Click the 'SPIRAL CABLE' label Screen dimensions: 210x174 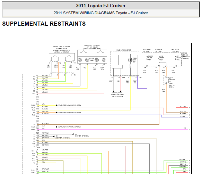pos(92,60)
